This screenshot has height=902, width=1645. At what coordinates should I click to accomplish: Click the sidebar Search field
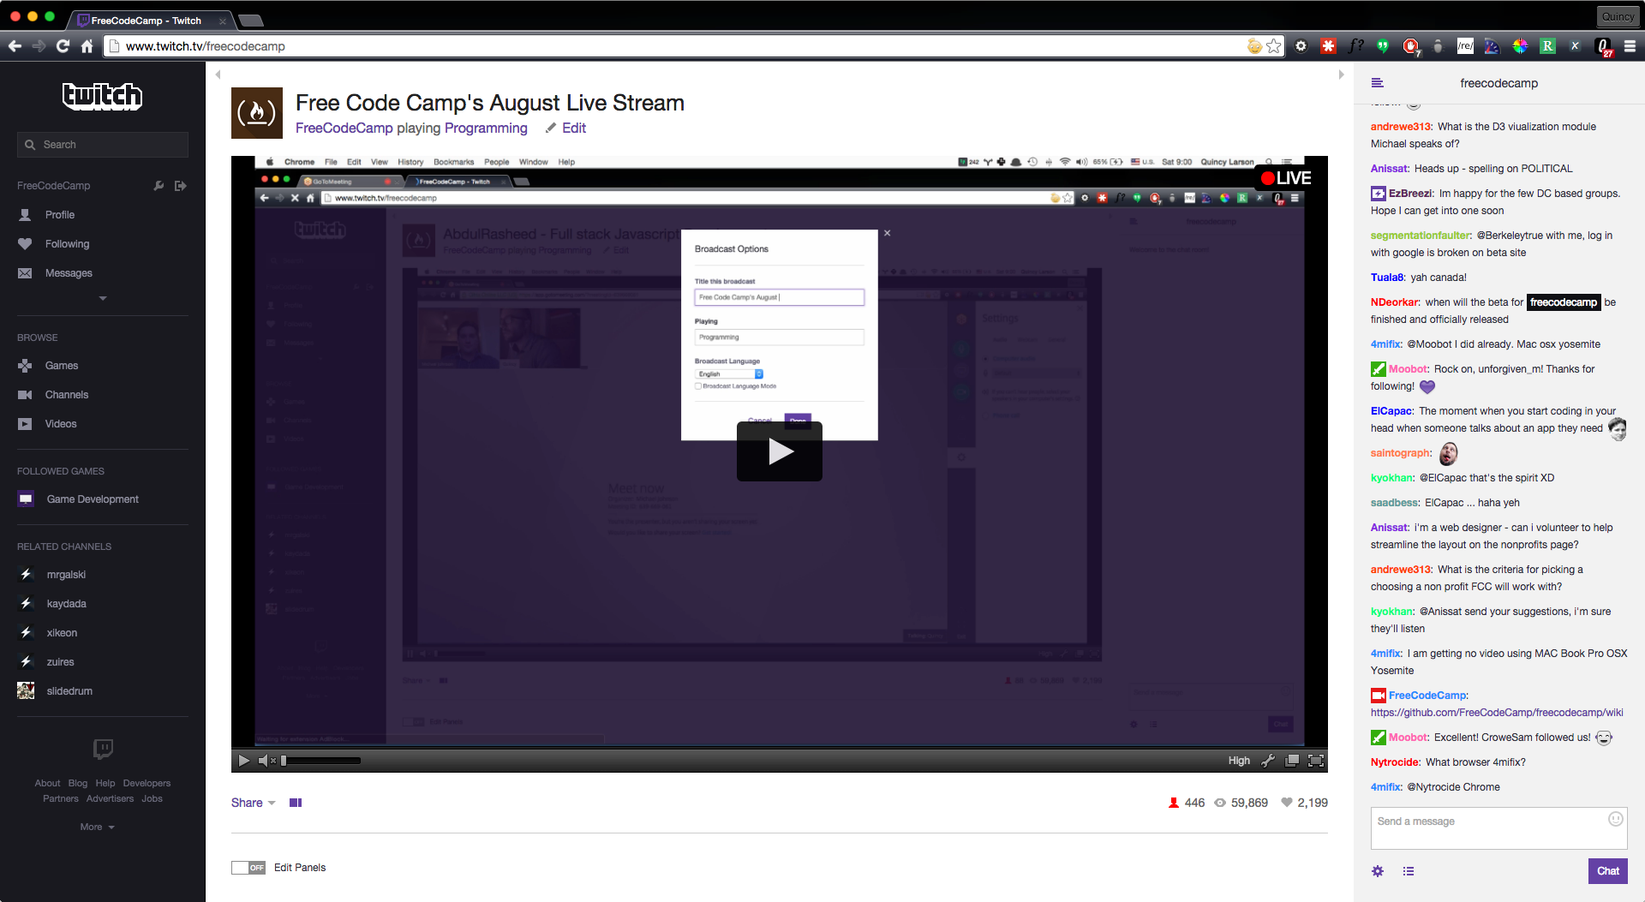103,145
